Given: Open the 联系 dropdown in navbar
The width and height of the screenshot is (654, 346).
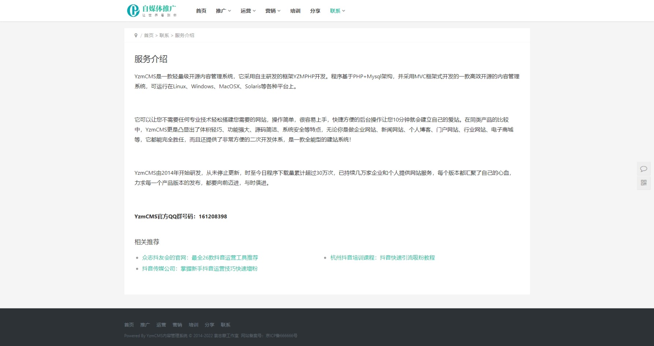Looking at the screenshot, I should [x=337, y=11].
